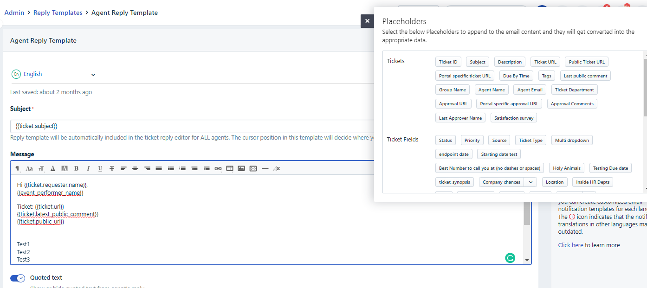Close the Placeholders panel
This screenshot has width=647, height=288.
pyautogui.click(x=367, y=21)
